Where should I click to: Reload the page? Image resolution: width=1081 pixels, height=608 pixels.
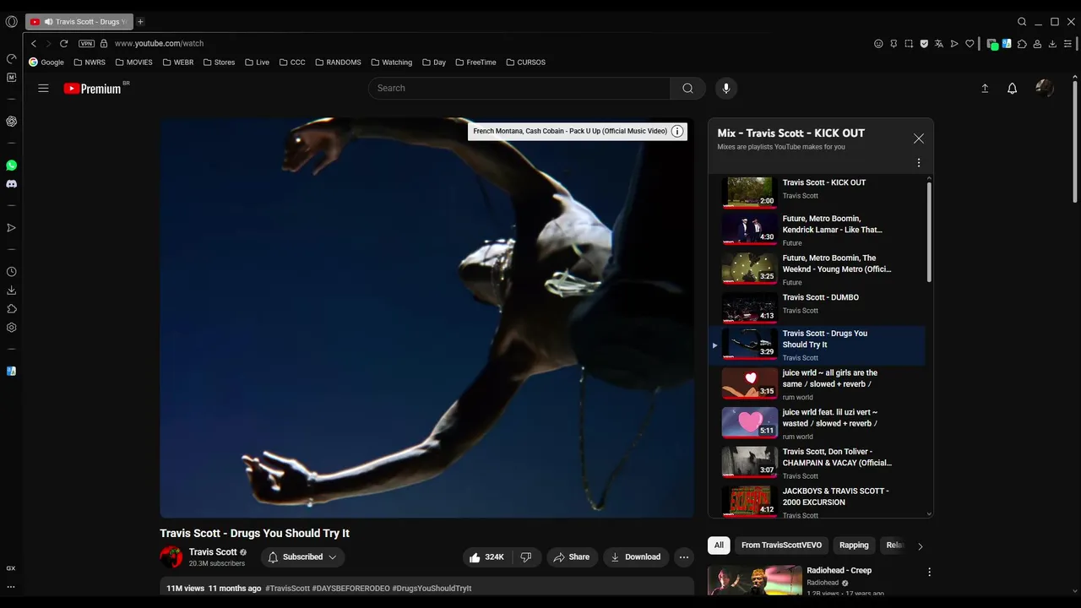(x=63, y=43)
